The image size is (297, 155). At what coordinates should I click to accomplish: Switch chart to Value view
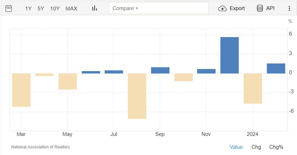click(x=236, y=147)
